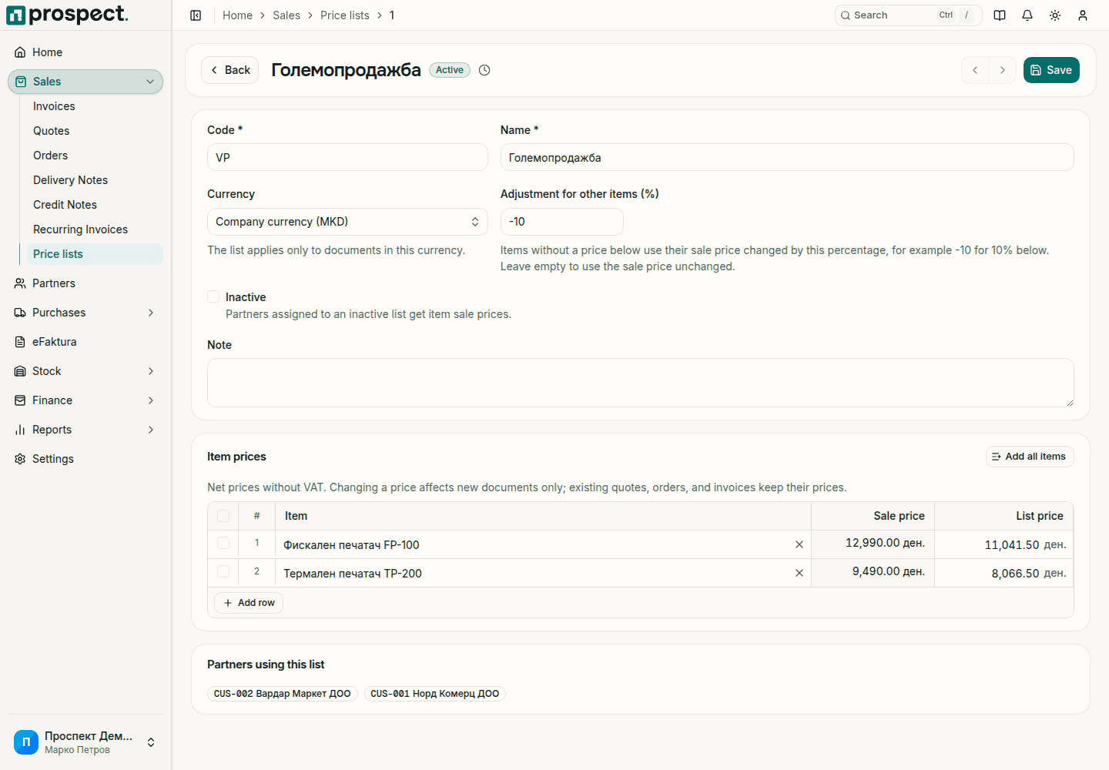The width and height of the screenshot is (1109, 770).
Task: Click the Code input field
Action: click(x=347, y=157)
